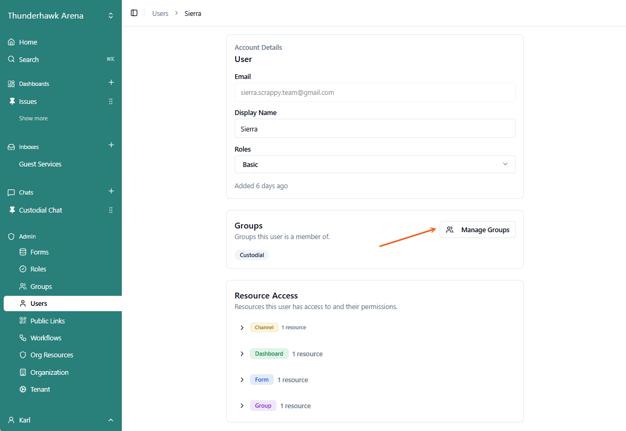Expand the Group resource row
The height and width of the screenshot is (431, 626).
click(242, 406)
